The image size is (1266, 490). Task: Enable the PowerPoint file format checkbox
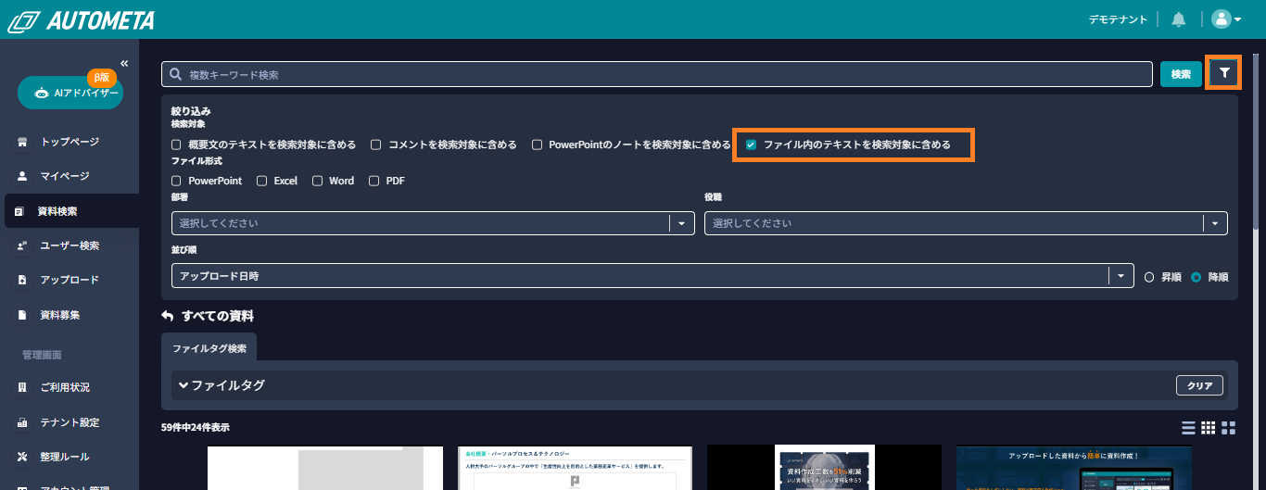[176, 181]
